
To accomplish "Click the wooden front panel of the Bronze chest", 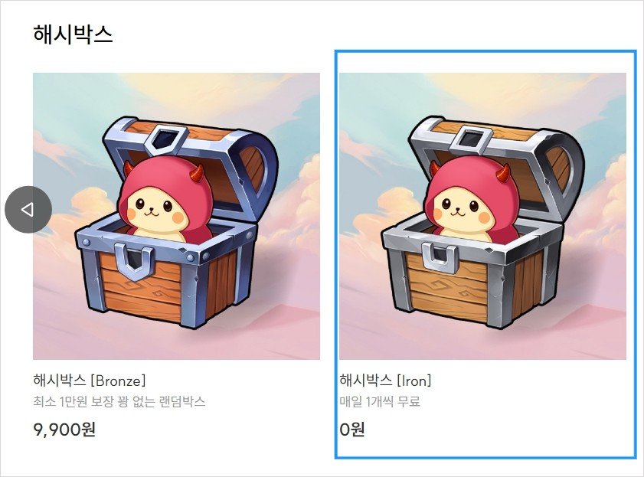I will (x=140, y=291).
